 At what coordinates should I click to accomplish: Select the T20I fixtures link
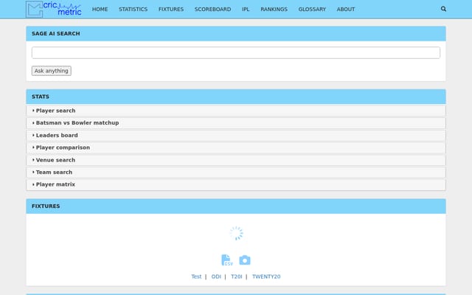tap(236, 277)
